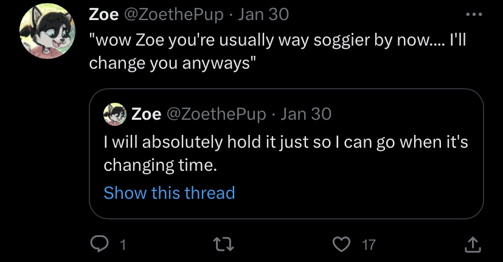Click the share upload icon
The image size is (503, 262).
click(x=473, y=244)
